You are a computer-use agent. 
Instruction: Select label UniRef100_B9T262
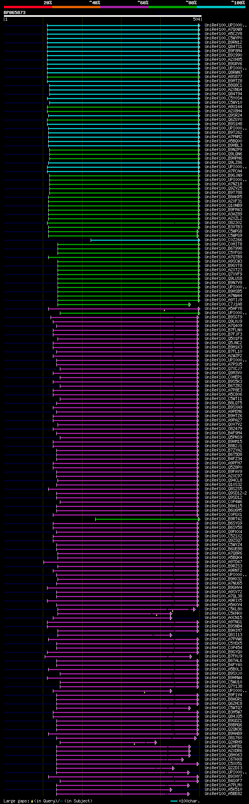(x=223, y=132)
